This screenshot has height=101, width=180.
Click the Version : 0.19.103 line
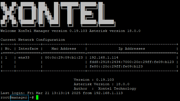tap(94, 80)
